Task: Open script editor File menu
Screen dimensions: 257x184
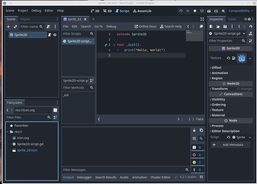Action: 66,26
